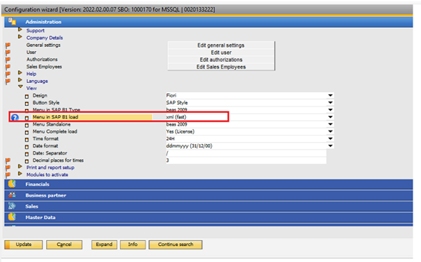Click the square marker beside Button Style
The height and width of the screenshot is (262, 421).
coord(27,103)
